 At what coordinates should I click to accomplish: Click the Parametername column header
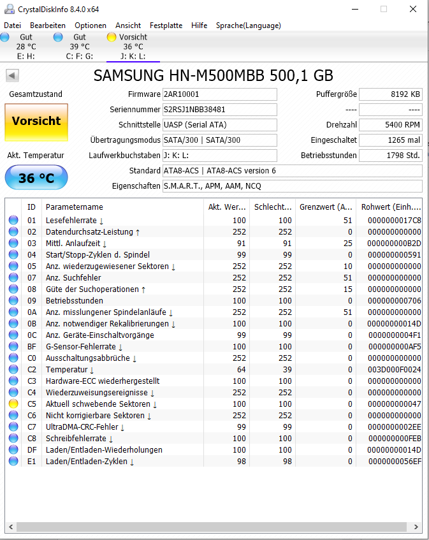122,207
